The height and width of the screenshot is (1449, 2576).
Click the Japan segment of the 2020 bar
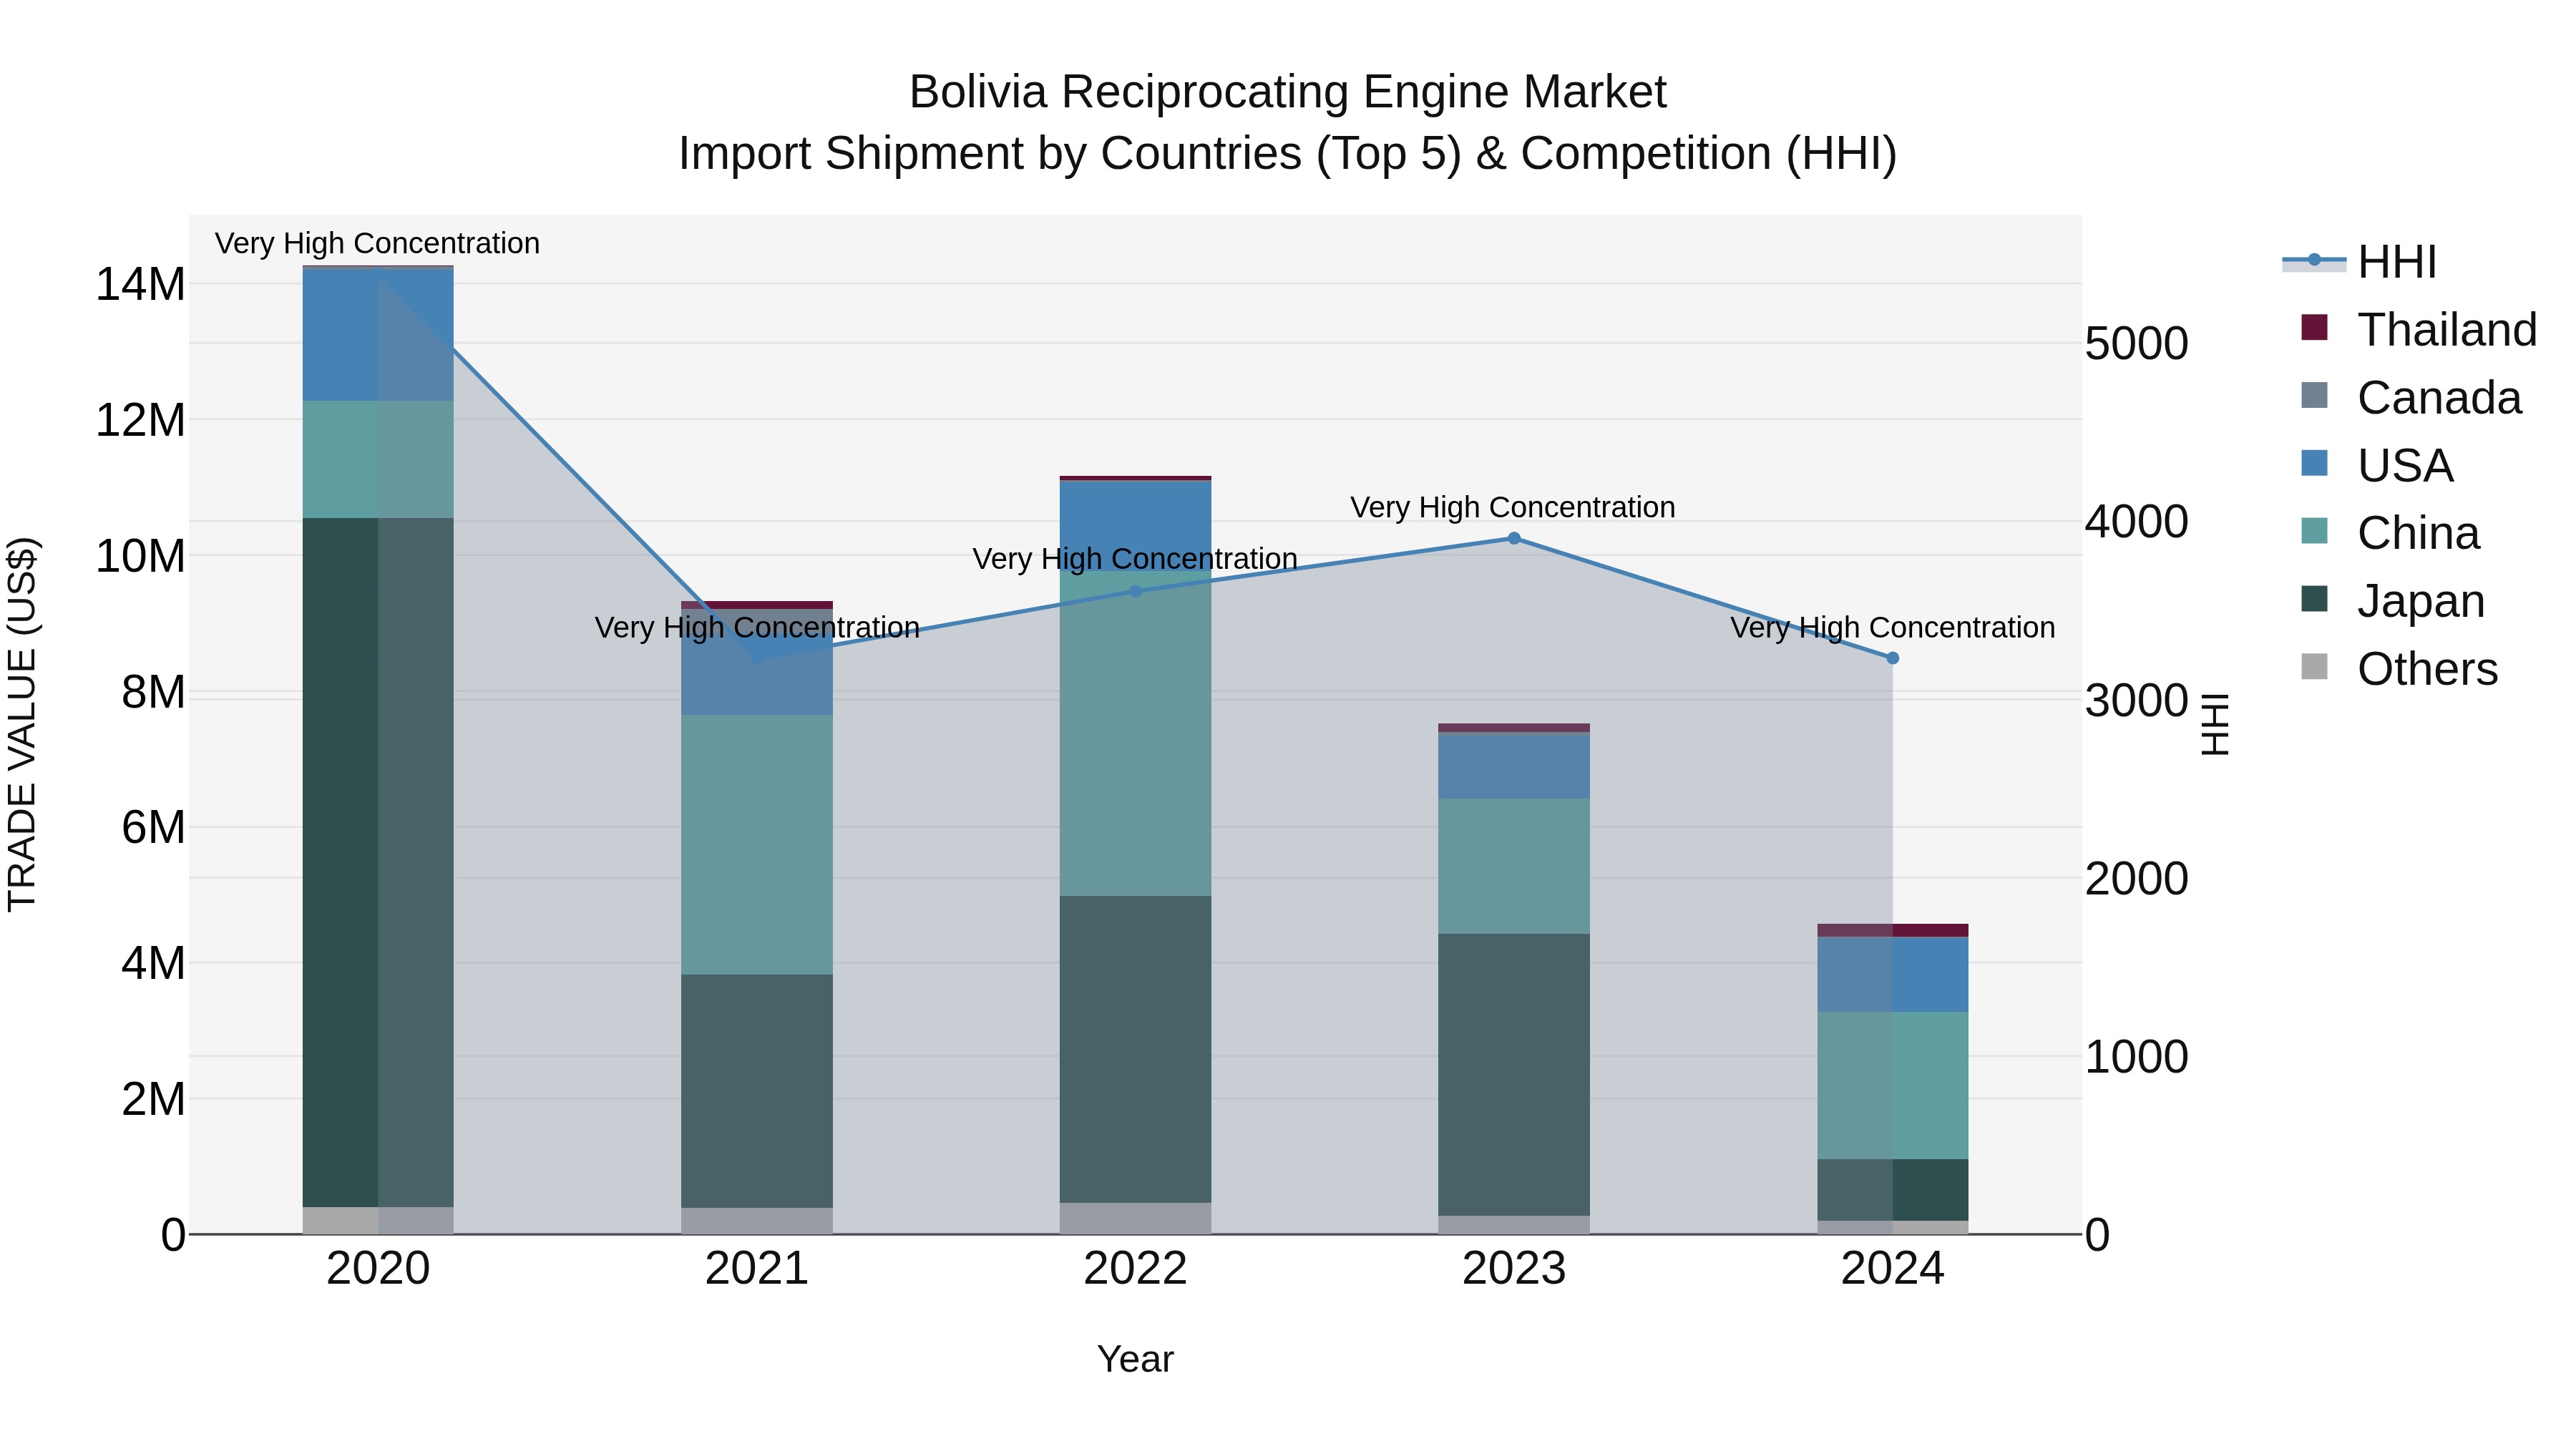tap(378, 862)
